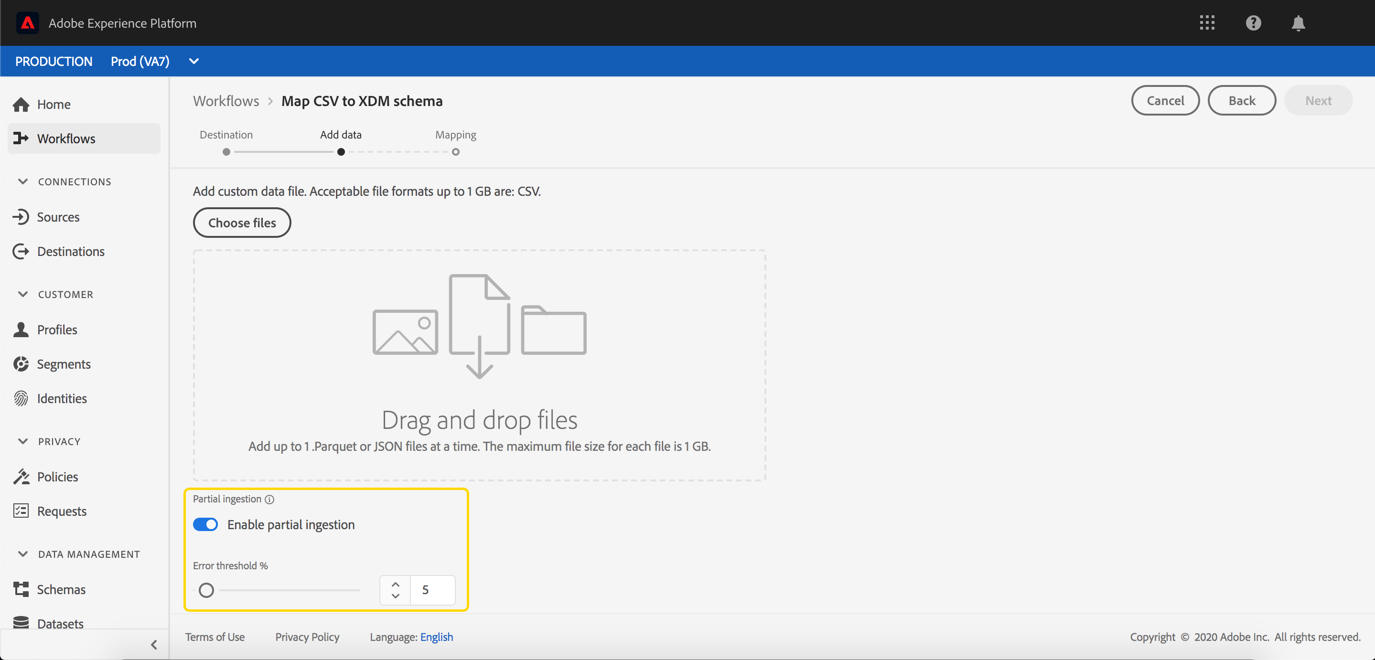Open the notifications bell
Image resolution: width=1375 pixels, height=660 pixels.
(1298, 23)
